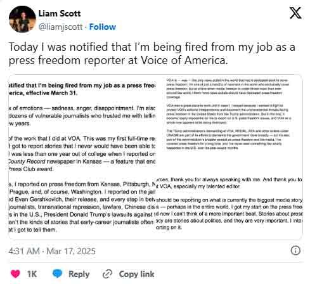The width and height of the screenshot is (310, 284).
Task: Open the 4:31 AM Mar 17, 2025 timestamp
Action: pos(52,251)
